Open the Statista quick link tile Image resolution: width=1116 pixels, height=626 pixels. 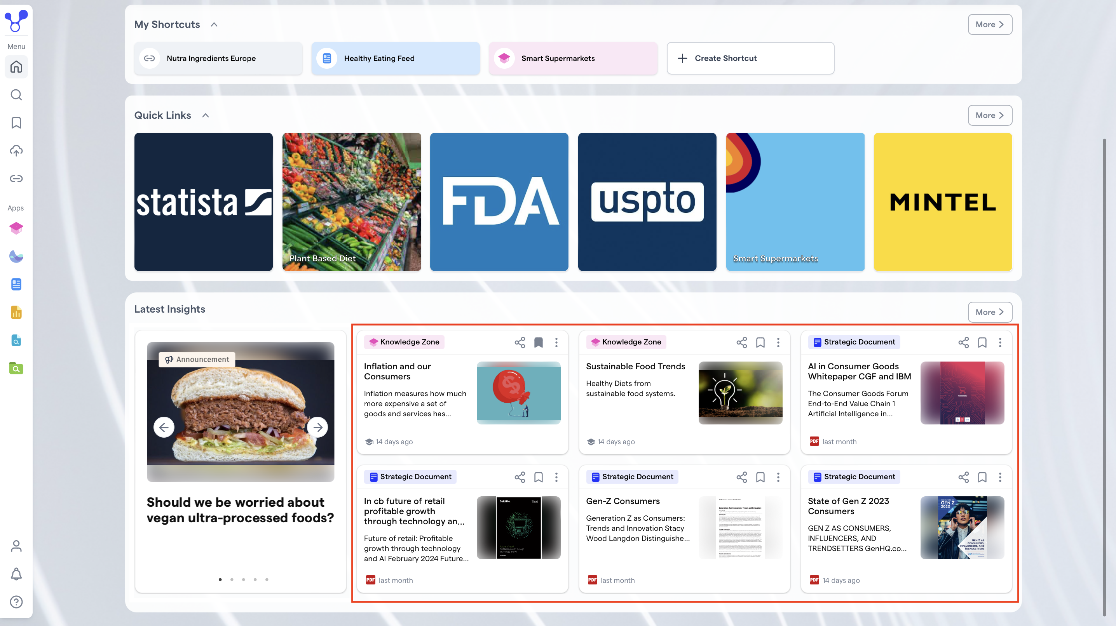click(x=203, y=202)
